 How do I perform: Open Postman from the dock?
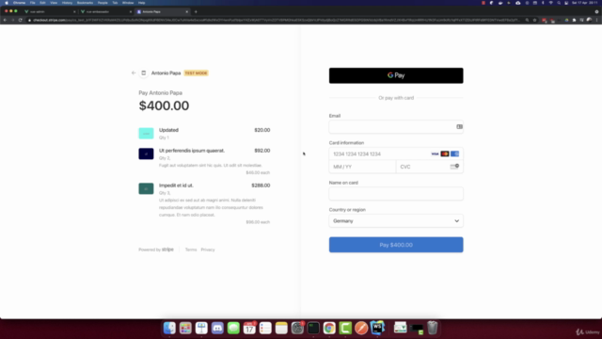(361, 328)
